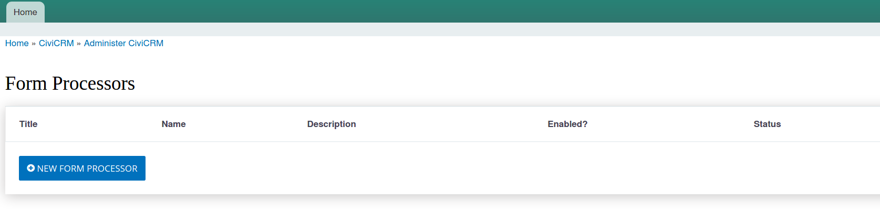The height and width of the screenshot is (221, 880).
Task: Create a new form processor via the blue button
Action: 82,168
